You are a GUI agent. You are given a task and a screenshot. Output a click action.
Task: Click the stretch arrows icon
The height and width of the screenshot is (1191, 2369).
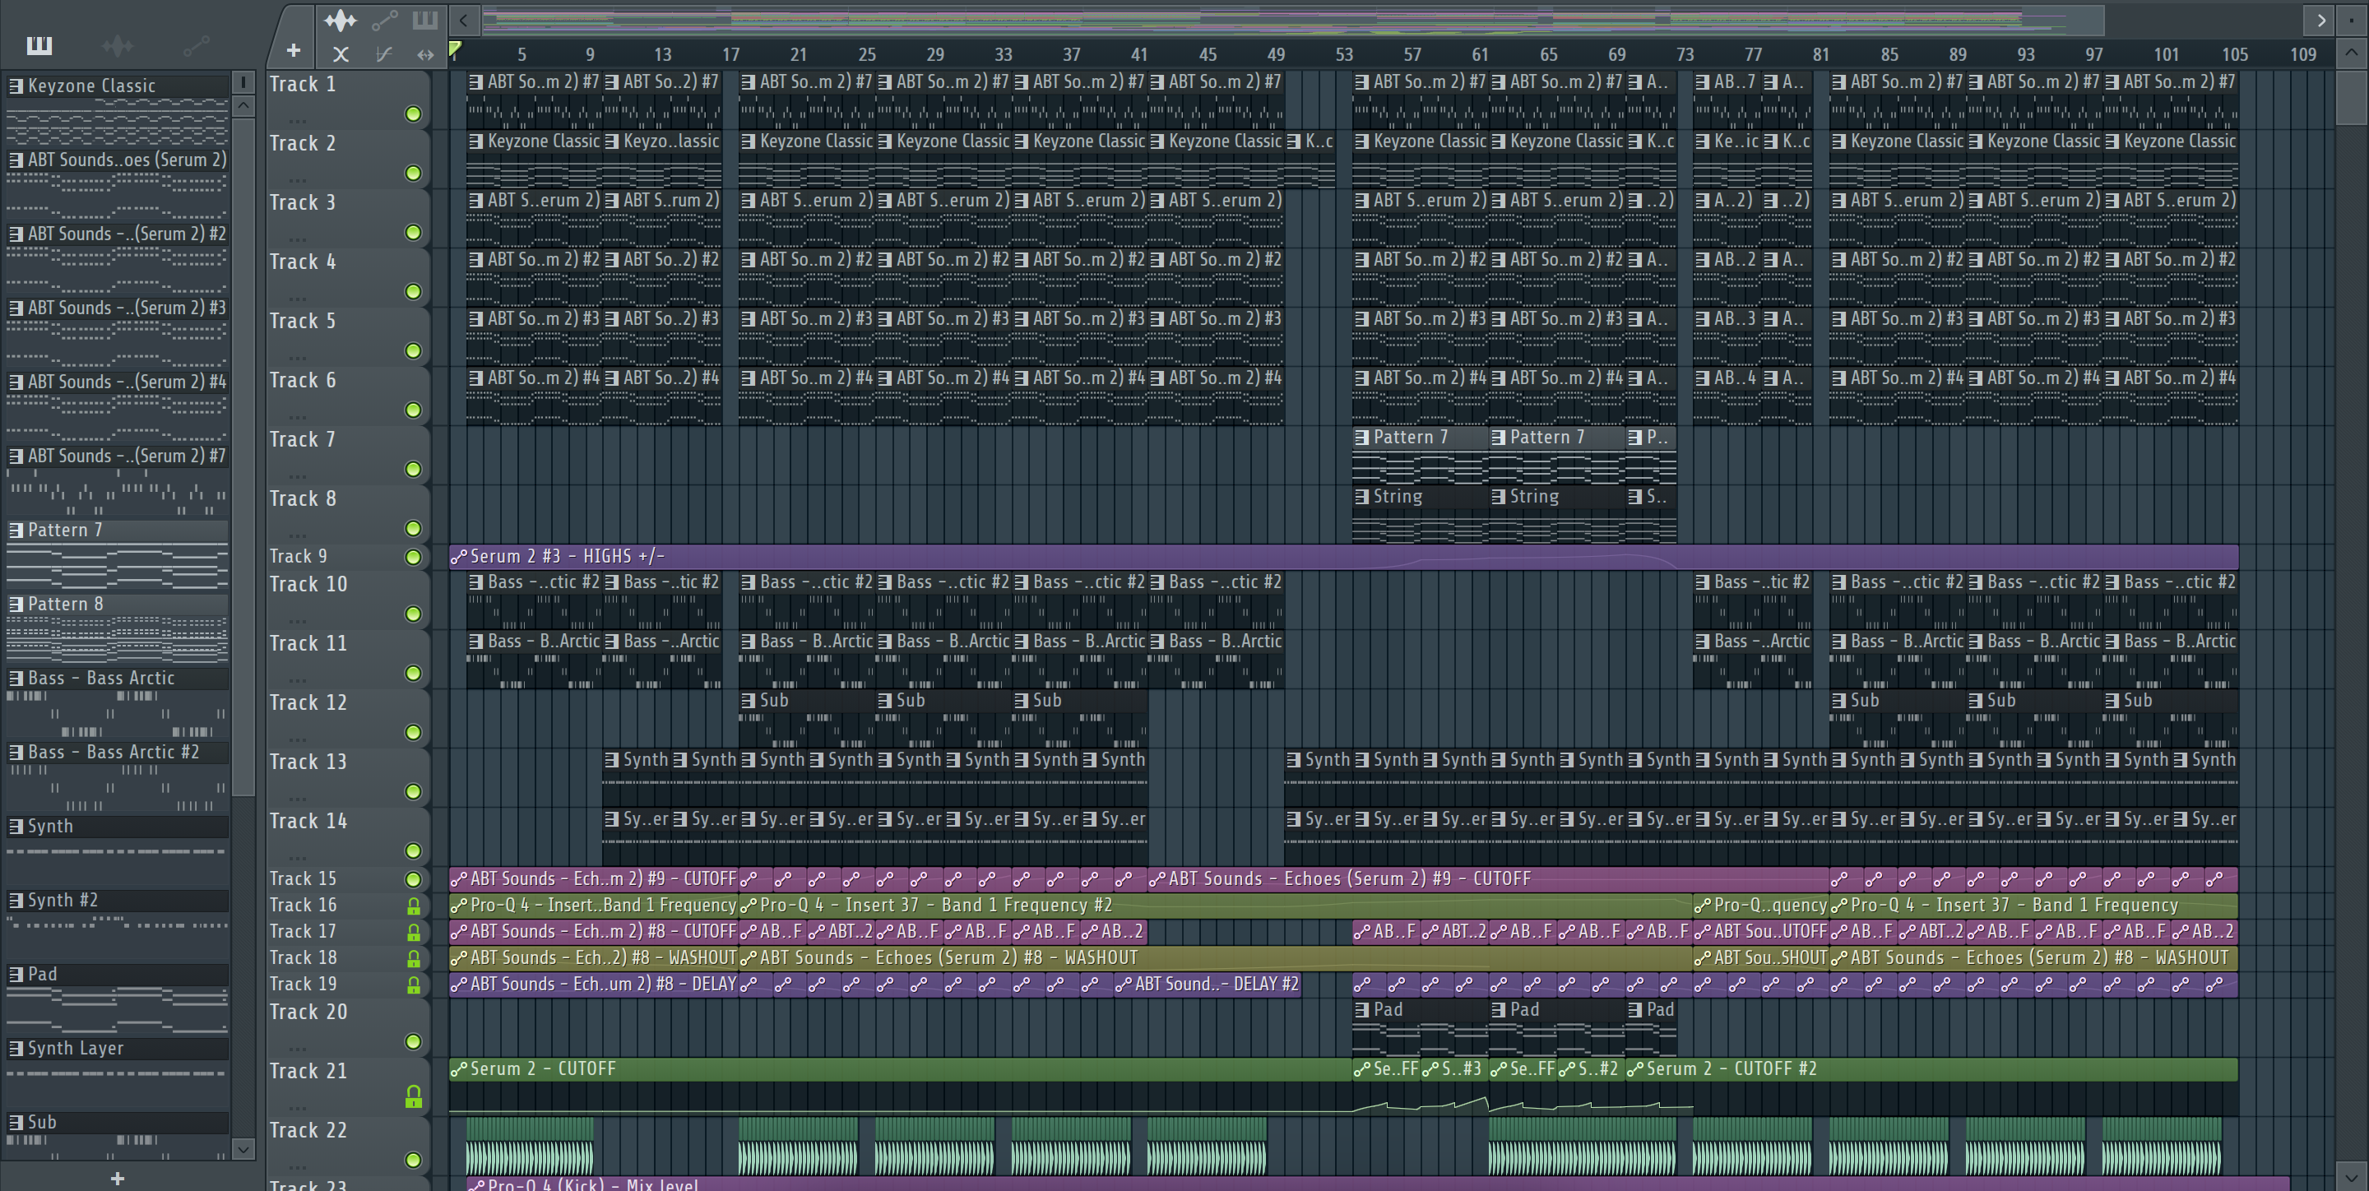[425, 55]
